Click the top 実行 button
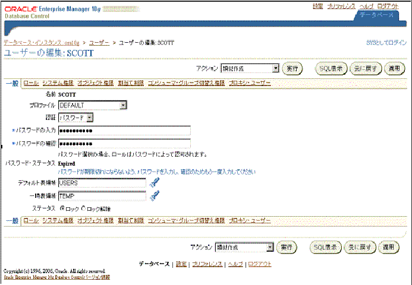Viewport: 412px width, 285px height. pyautogui.click(x=292, y=69)
